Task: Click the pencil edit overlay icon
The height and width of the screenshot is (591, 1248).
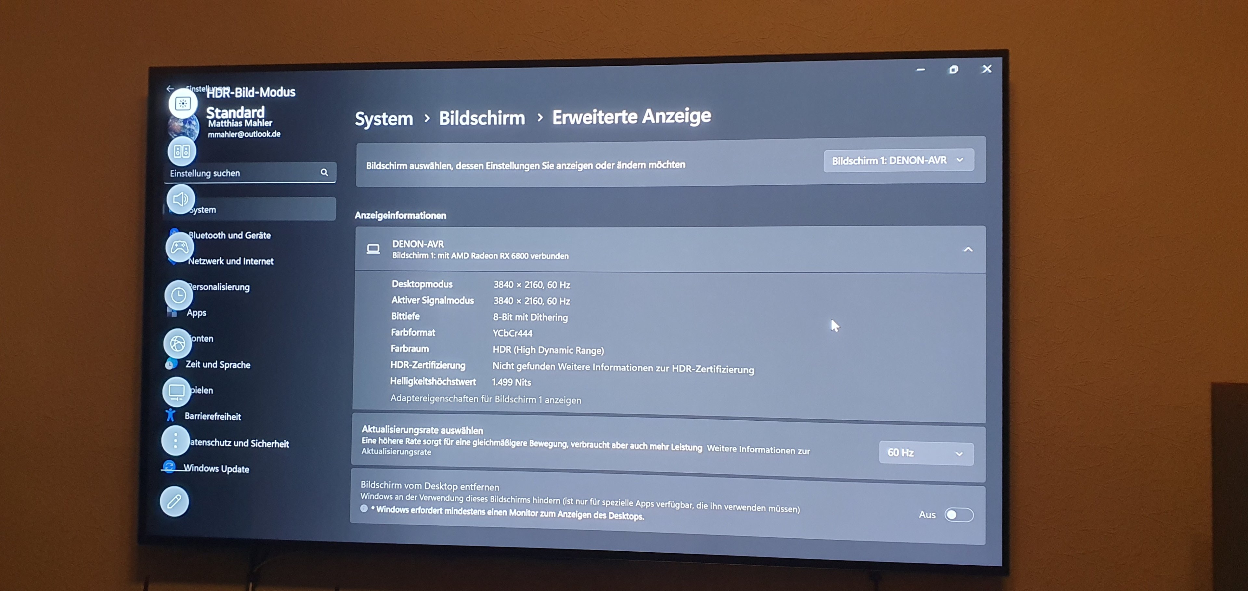Action: click(x=175, y=501)
